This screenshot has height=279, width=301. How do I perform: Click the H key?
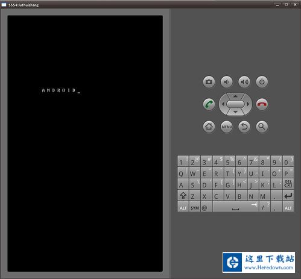(241, 184)
